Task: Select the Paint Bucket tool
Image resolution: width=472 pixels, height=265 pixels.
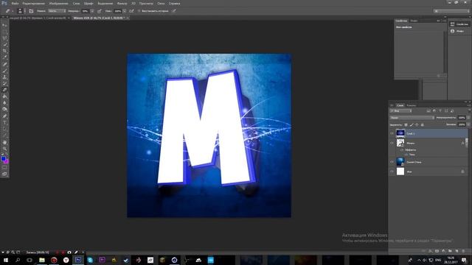Action: pos(4,96)
